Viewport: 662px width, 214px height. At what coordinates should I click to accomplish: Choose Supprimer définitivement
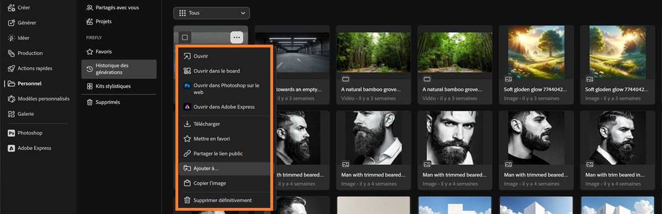pos(224,200)
